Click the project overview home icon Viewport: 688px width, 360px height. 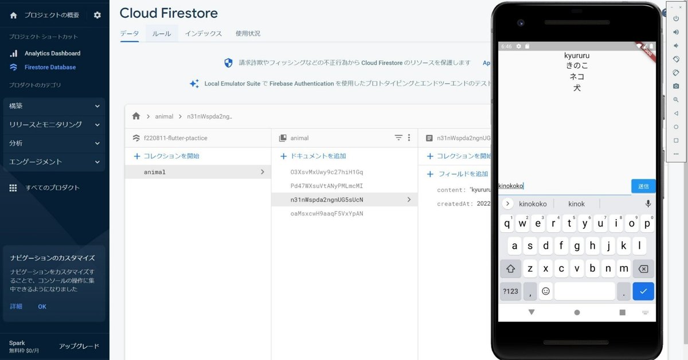[14, 15]
